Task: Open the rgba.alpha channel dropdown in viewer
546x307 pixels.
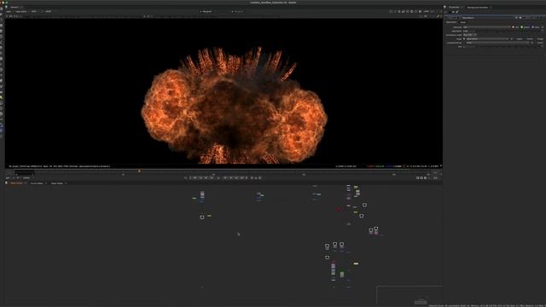Action: 21,11
